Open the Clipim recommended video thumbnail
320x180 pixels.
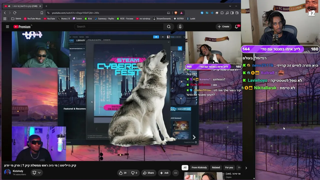(204, 176)
